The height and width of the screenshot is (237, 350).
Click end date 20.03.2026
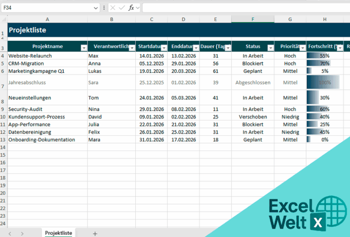[x=184, y=71]
